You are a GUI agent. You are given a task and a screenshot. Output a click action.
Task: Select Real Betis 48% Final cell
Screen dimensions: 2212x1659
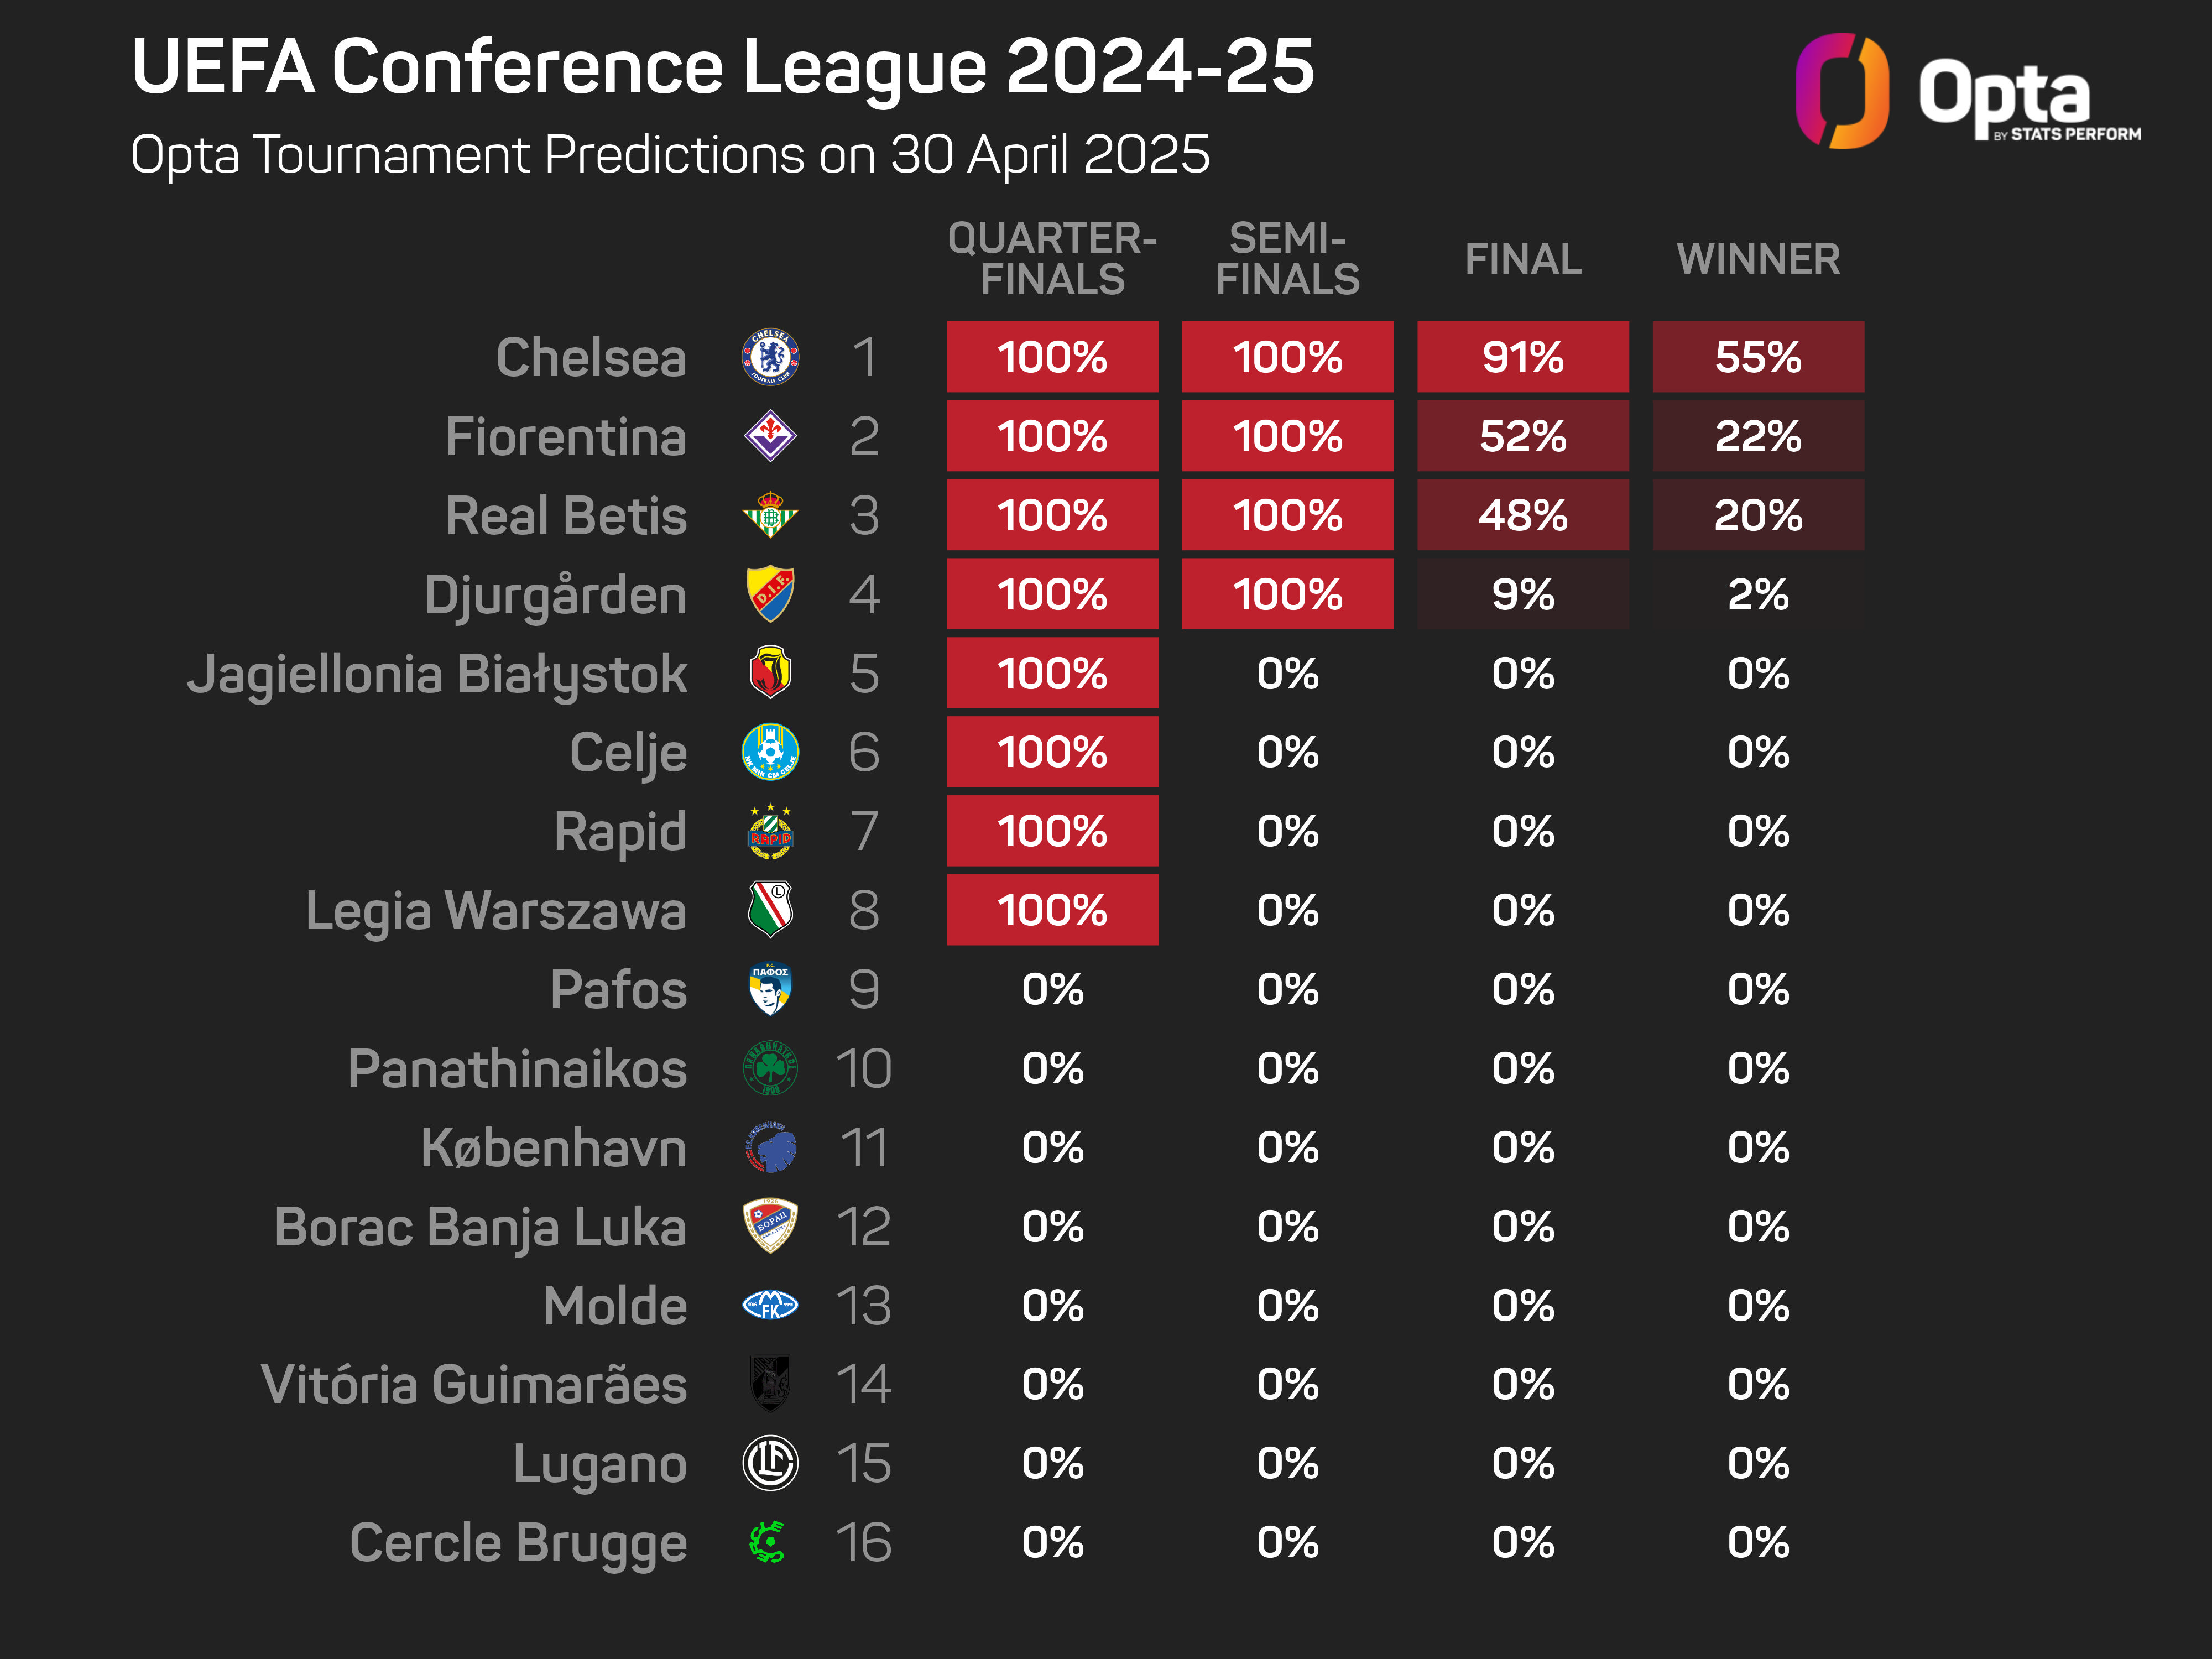pos(1522,515)
